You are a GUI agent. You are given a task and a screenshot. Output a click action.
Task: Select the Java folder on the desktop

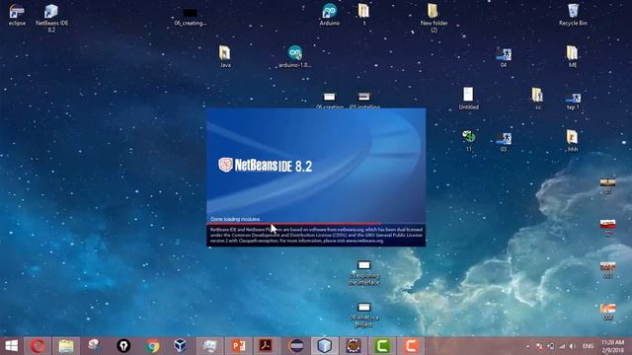coord(225,56)
